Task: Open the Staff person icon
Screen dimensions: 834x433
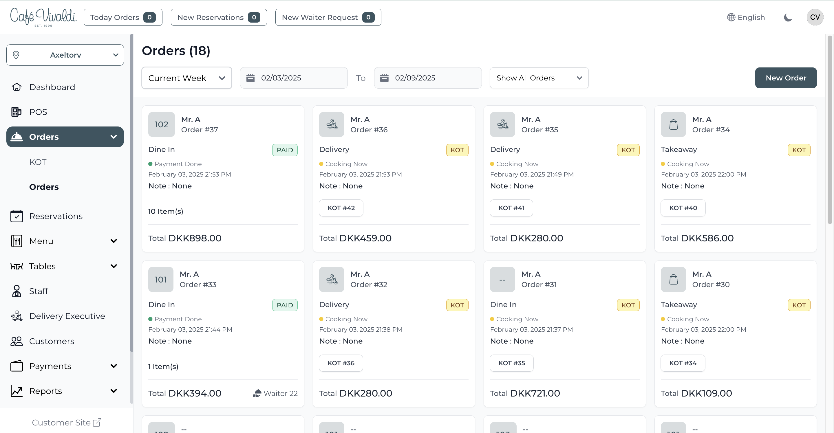Action: (17, 291)
